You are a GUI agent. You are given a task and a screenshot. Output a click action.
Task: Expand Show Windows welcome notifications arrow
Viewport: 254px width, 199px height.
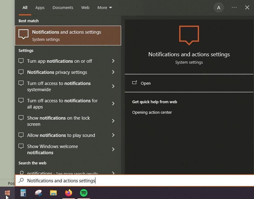click(x=113, y=149)
